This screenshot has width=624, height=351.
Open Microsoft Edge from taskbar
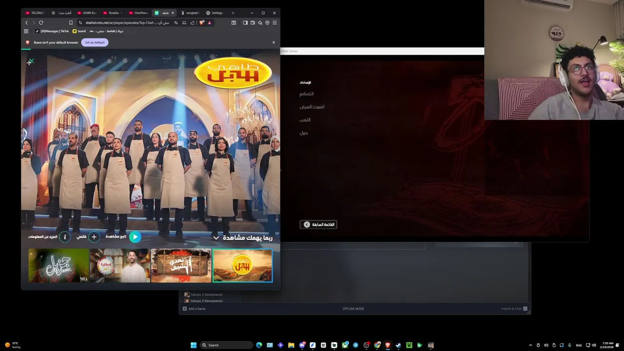pyautogui.click(x=259, y=345)
